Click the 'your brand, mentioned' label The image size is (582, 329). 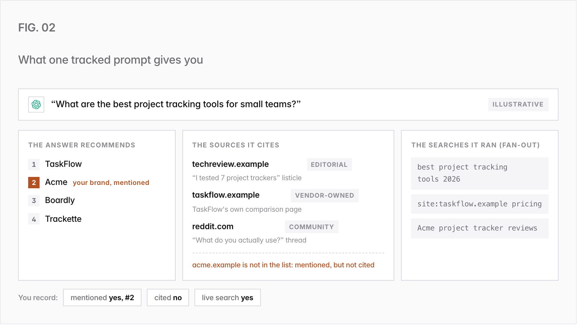tap(111, 183)
